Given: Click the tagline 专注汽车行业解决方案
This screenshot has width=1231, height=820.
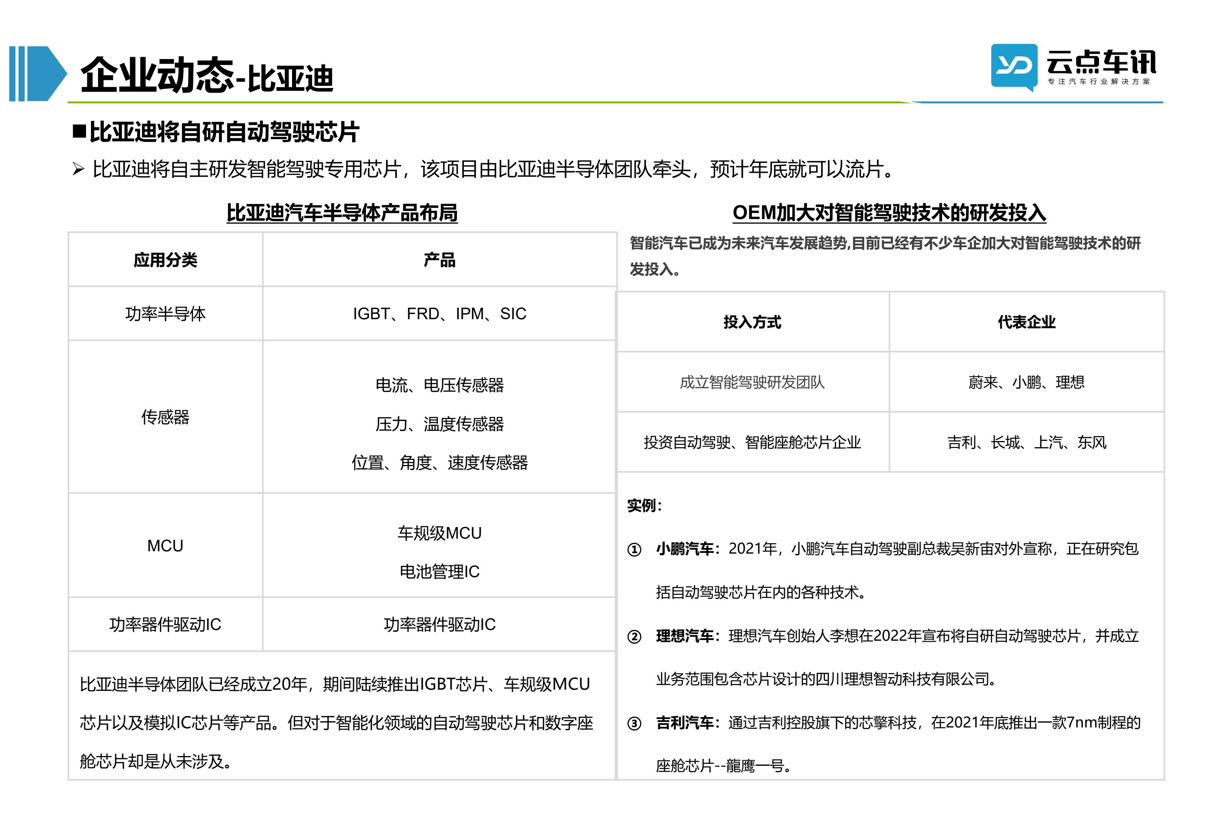Looking at the screenshot, I should coord(1099,82).
